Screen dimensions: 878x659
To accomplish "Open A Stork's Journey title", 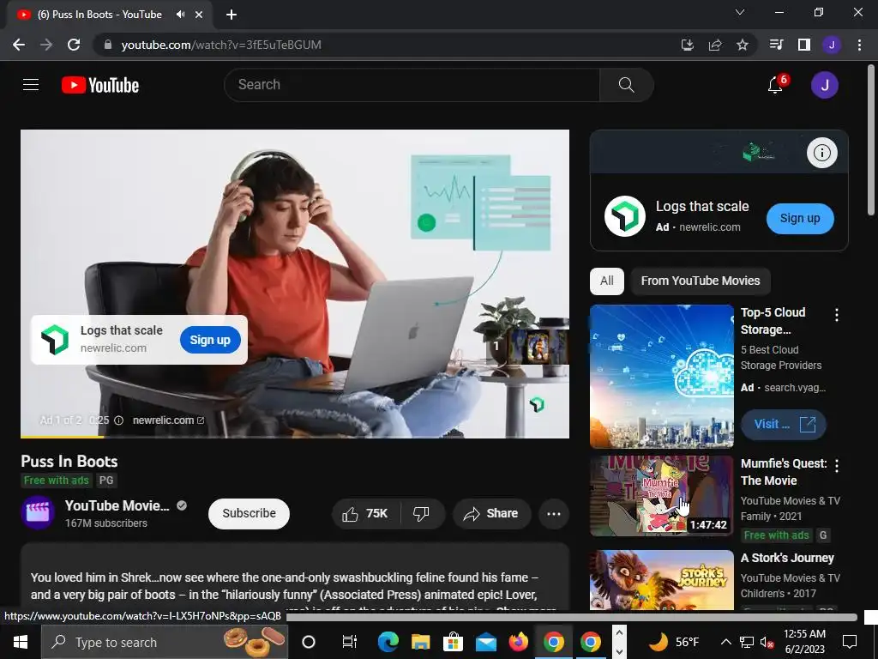I will [787, 558].
